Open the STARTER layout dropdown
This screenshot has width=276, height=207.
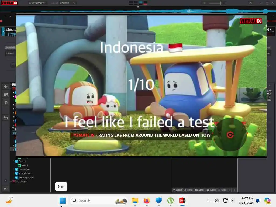tap(68, 3)
